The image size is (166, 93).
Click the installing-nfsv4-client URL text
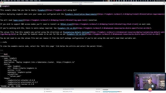click(x=106, y=24)
